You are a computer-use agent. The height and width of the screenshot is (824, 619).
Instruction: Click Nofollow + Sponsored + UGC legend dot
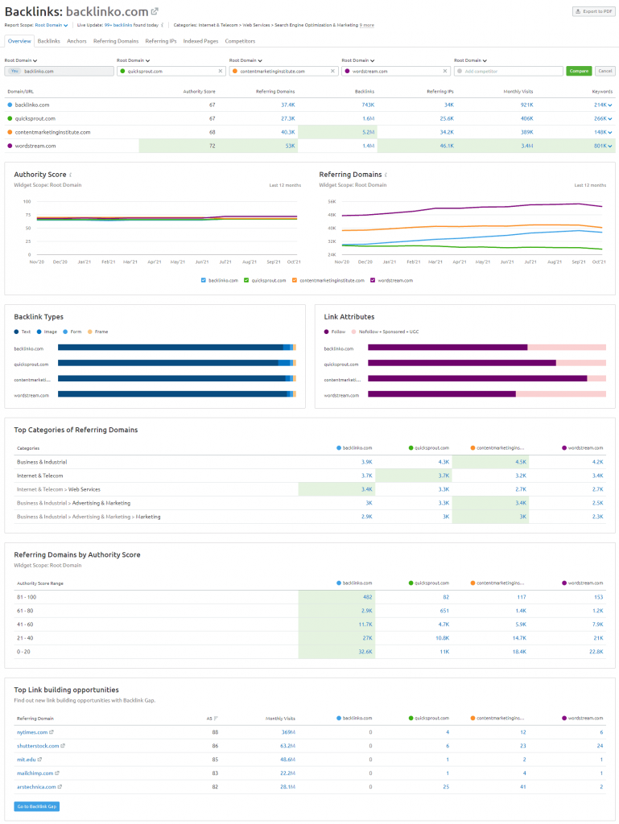pos(353,332)
